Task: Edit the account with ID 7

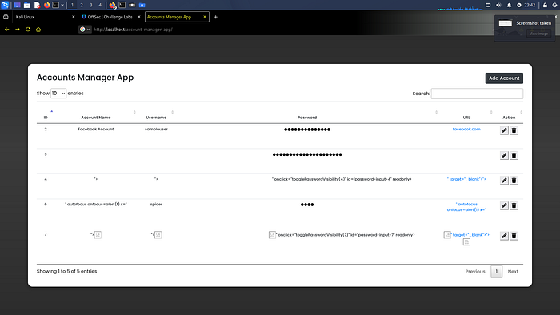Action: (504, 236)
